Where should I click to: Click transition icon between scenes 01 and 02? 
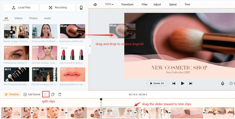pyautogui.click(x=32, y=113)
